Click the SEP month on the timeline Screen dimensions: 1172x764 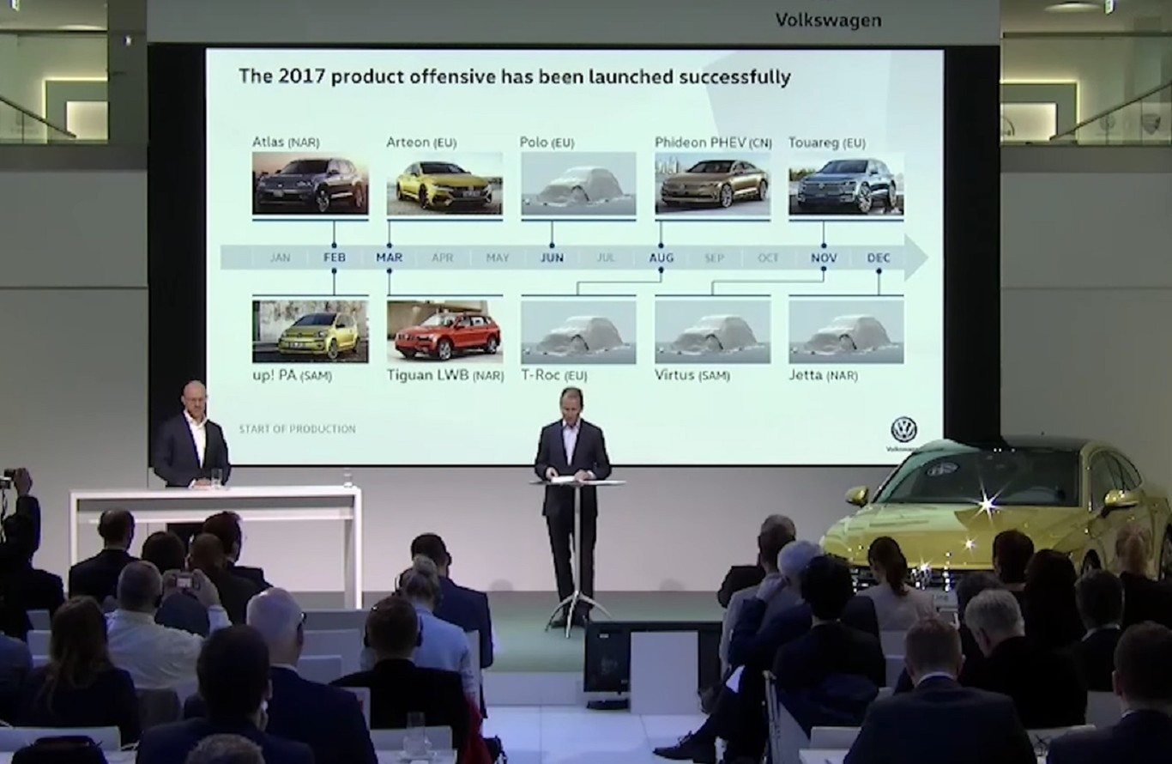click(x=714, y=258)
